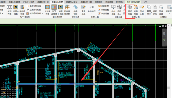
Task: Open the 楼梯钢筋 stair rebar tool
Action: [75, 10]
